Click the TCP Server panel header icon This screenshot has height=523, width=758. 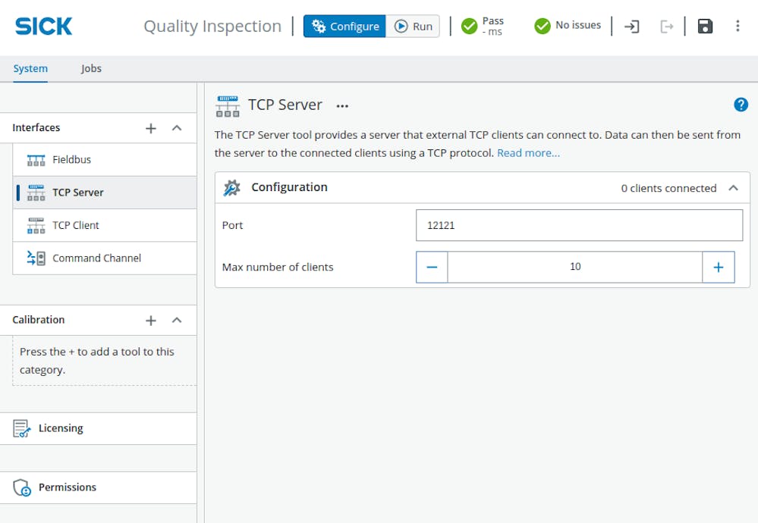click(227, 106)
